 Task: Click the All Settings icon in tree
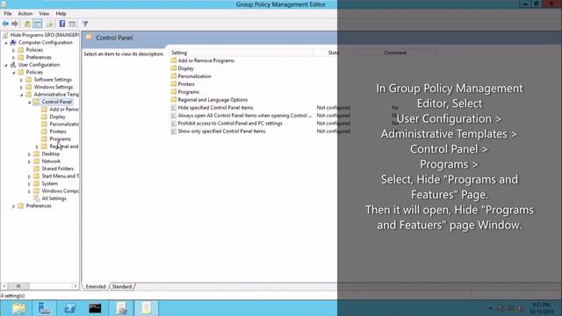click(37, 198)
